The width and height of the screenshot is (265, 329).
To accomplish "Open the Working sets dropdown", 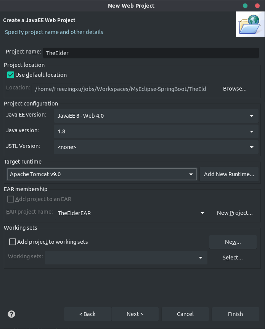I will (126, 258).
